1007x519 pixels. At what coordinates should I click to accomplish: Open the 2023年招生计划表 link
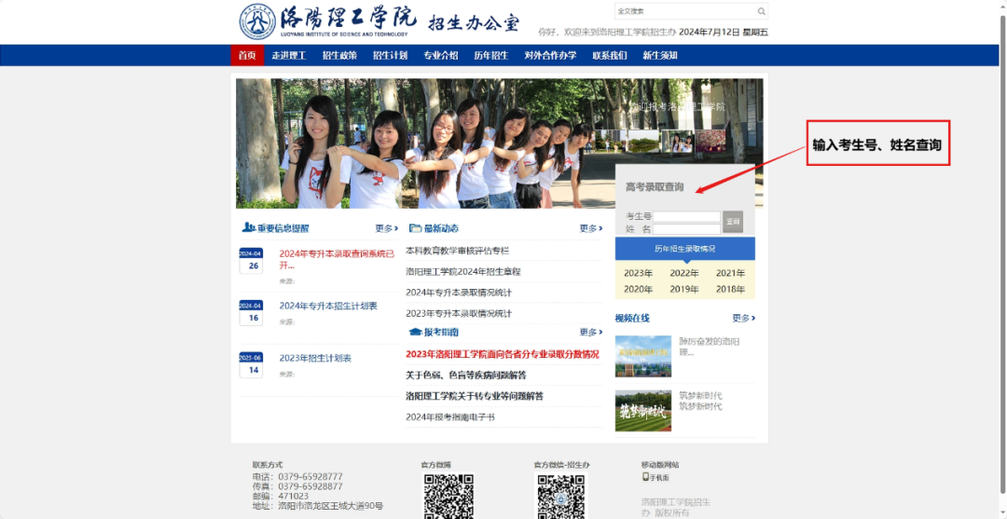coord(315,359)
